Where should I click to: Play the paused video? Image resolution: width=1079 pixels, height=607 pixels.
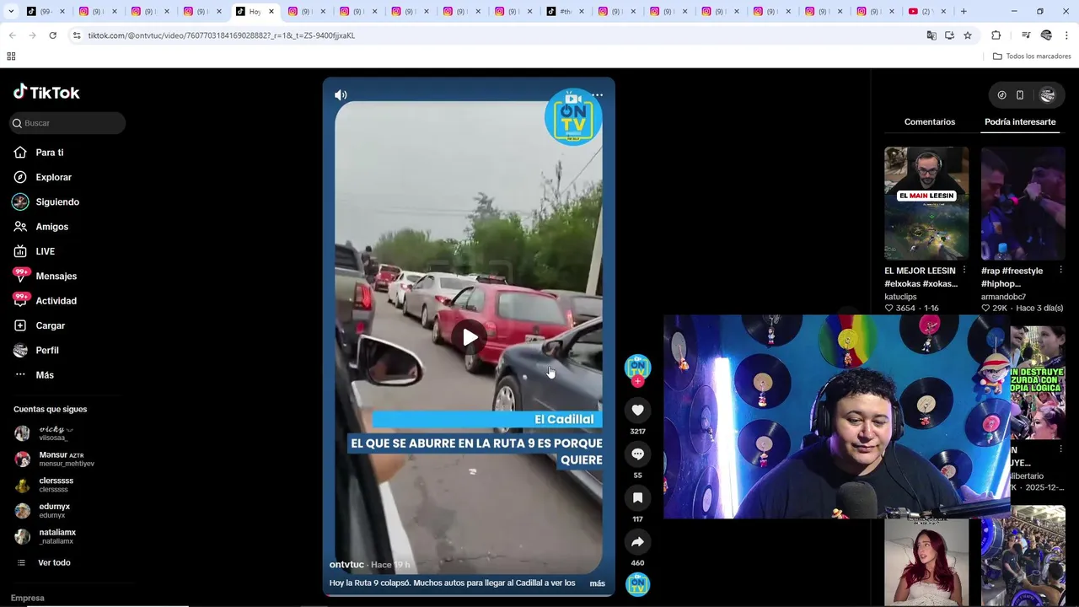(470, 337)
